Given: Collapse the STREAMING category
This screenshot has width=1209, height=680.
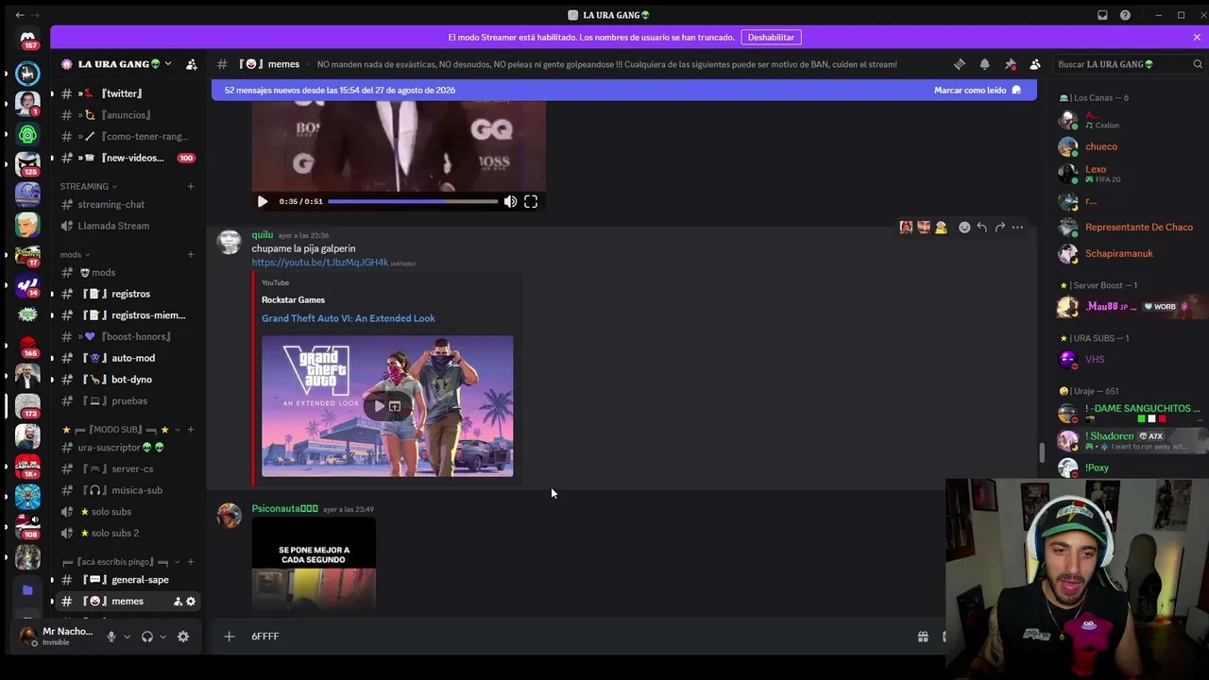Looking at the screenshot, I should 89,186.
